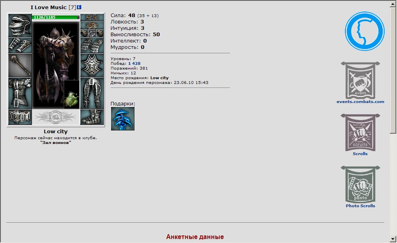Click the Scrolls banner icon
The height and width of the screenshot is (243, 397).
tap(360, 132)
